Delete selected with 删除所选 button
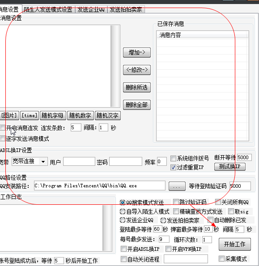Screen dimensions: 259x266 click(137, 87)
